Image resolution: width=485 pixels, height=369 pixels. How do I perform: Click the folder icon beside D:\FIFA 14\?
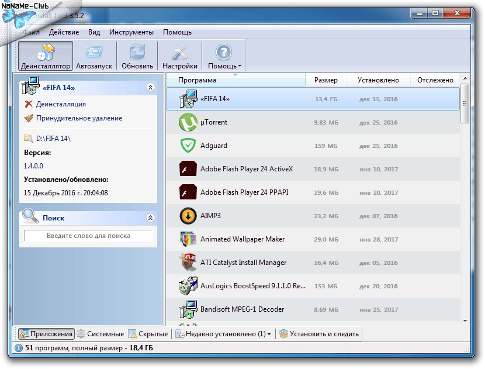(29, 139)
